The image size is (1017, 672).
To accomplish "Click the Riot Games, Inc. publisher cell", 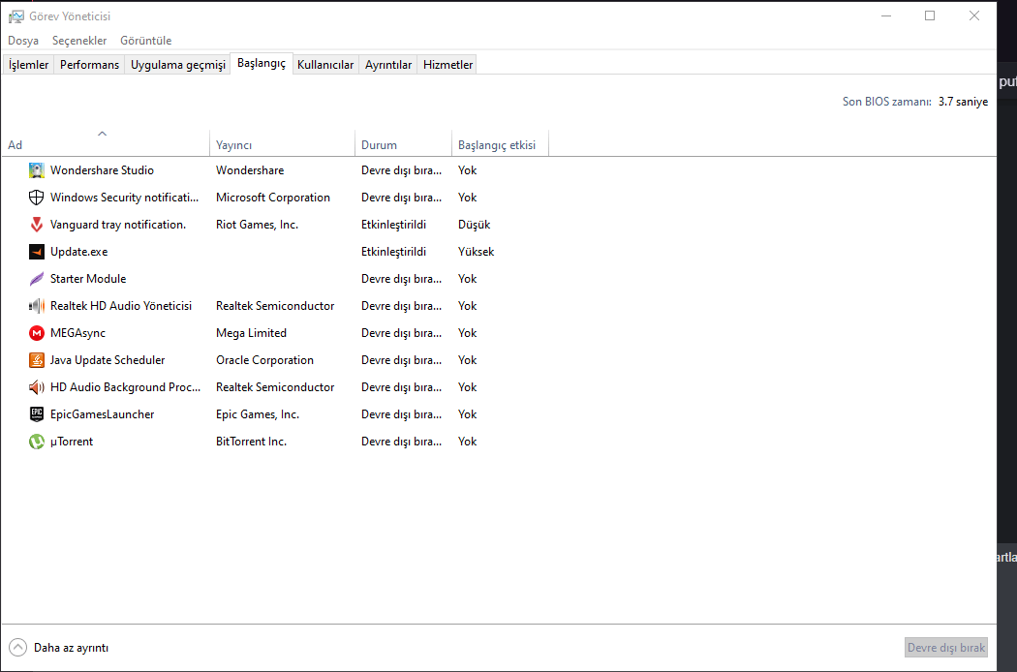I will 257,225.
